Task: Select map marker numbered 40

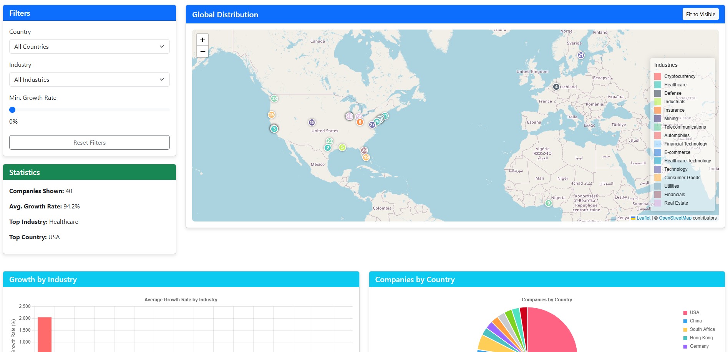Action: point(350,116)
